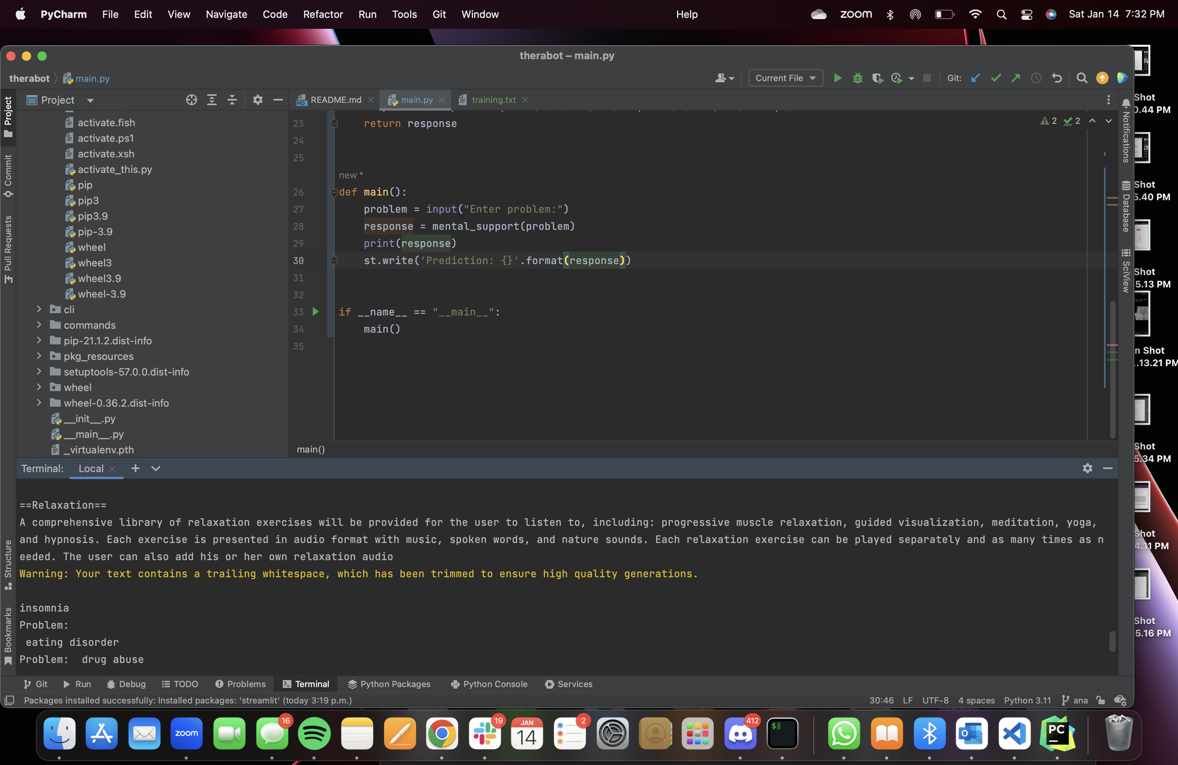The image size is (1178, 765).
Task: Click the Python 3.11 interpreter status widget
Action: [x=1027, y=700]
